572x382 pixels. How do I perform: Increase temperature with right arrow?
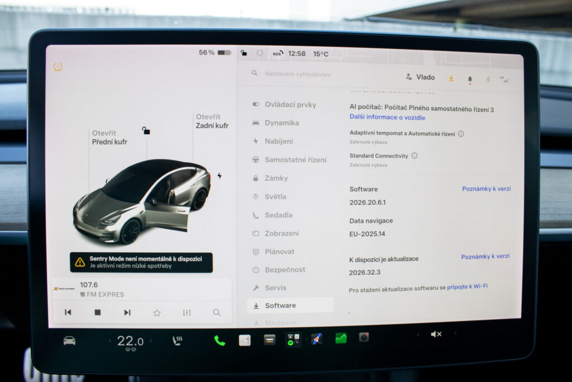(151, 341)
